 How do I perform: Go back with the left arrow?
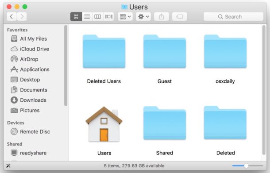pos(12,16)
